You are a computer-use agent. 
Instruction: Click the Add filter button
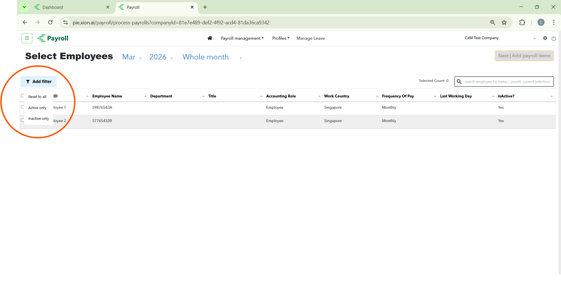click(39, 82)
